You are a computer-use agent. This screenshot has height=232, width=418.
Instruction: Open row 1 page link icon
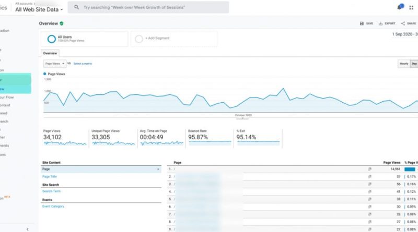[x=369, y=169]
